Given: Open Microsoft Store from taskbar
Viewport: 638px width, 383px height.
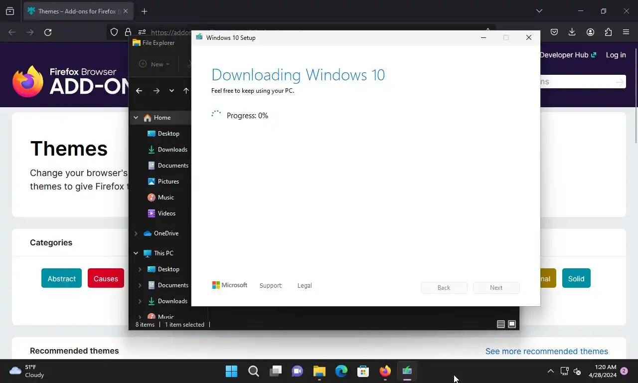Looking at the screenshot, I should click(x=363, y=371).
